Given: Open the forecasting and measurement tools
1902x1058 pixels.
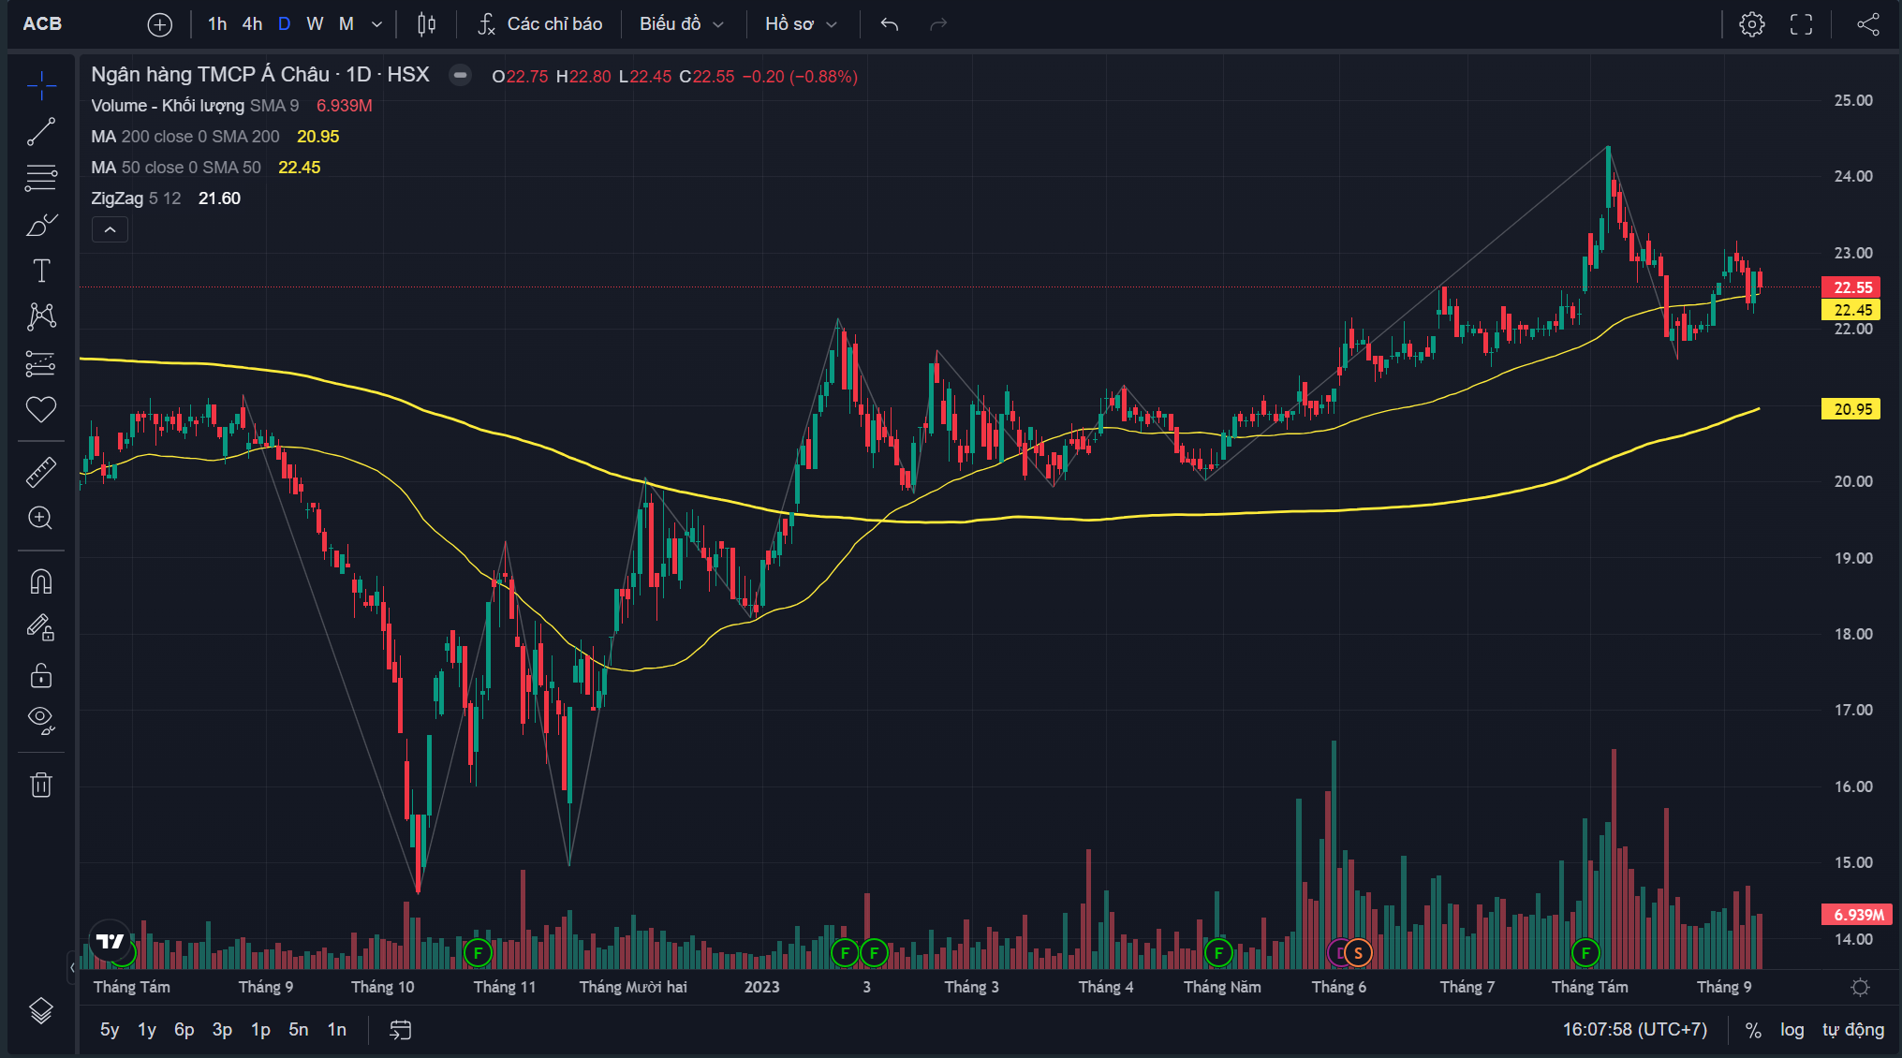Looking at the screenshot, I should 41,363.
